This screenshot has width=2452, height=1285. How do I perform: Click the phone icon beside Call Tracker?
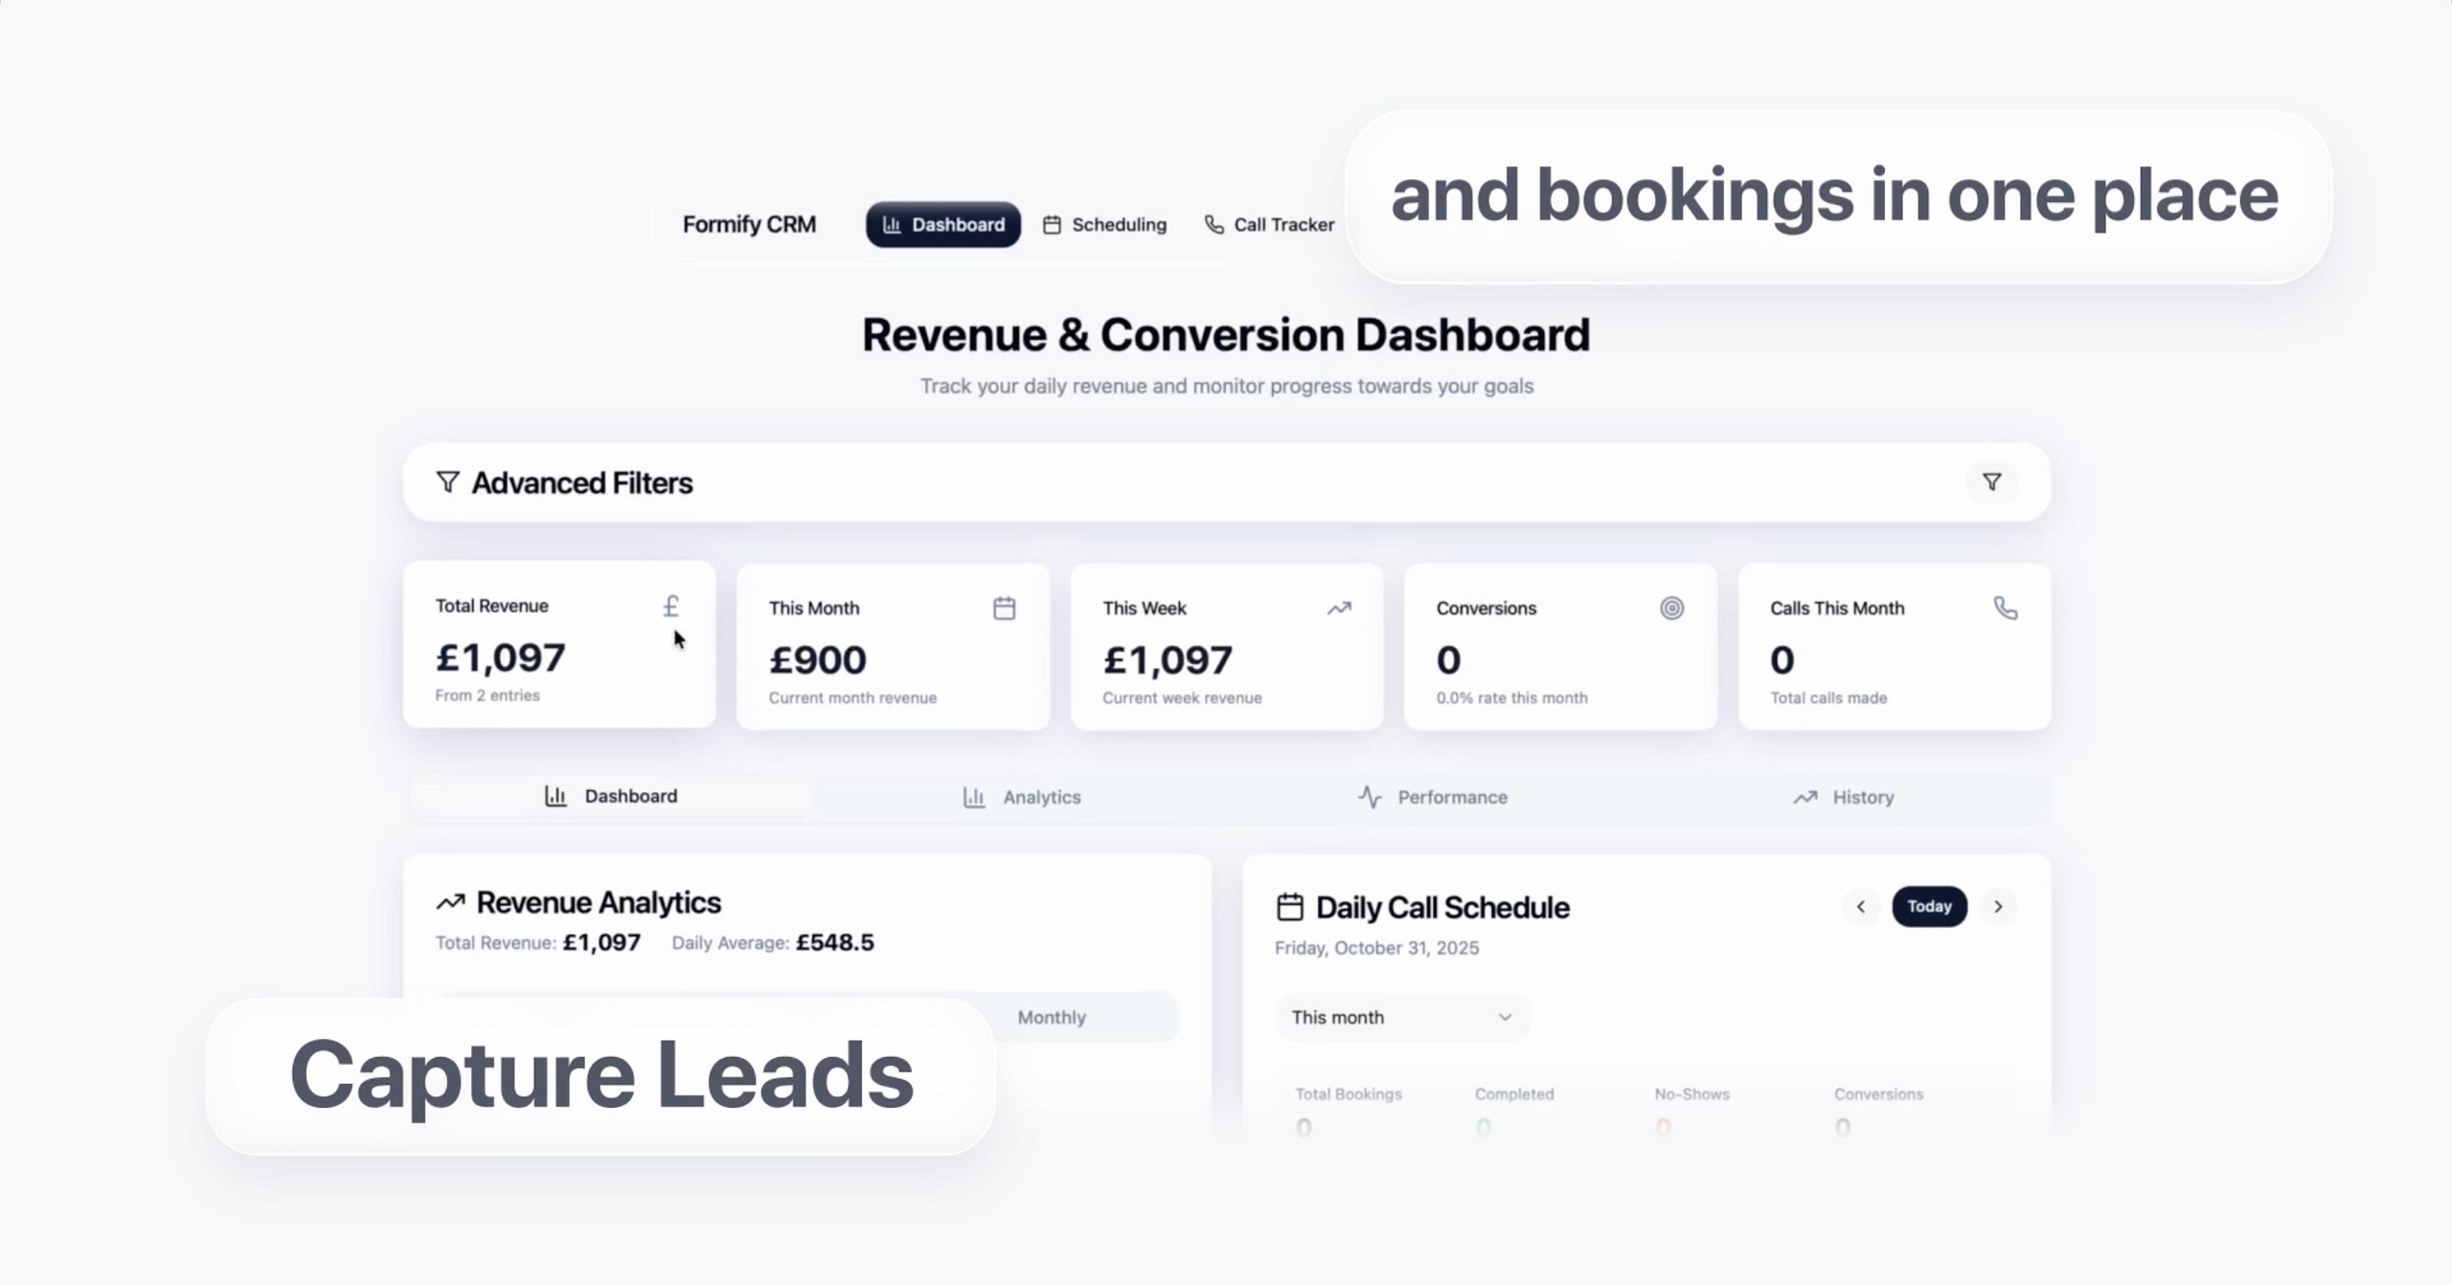(x=1214, y=224)
